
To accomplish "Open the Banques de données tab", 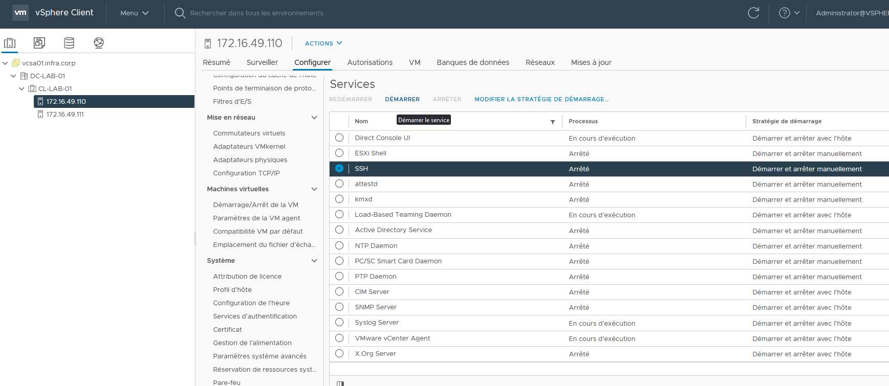I will (x=472, y=62).
